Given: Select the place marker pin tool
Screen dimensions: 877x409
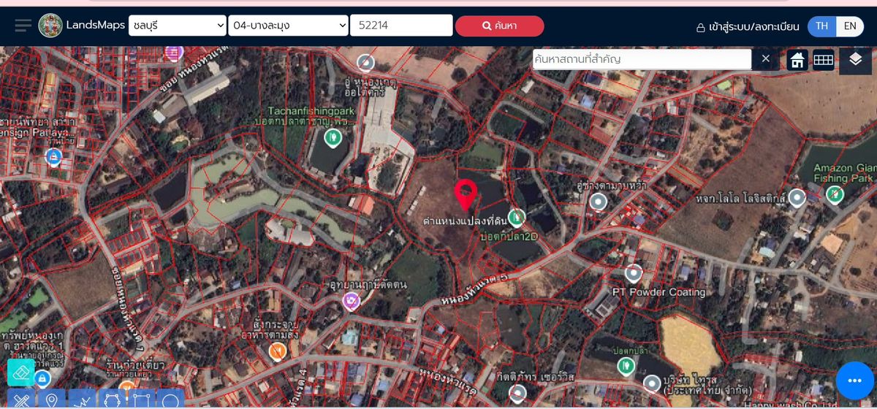Looking at the screenshot, I should (x=51, y=400).
